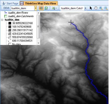Click the info icon on Start Page tab
The width and height of the screenshot is (109, 104).
tap(3, 3)
